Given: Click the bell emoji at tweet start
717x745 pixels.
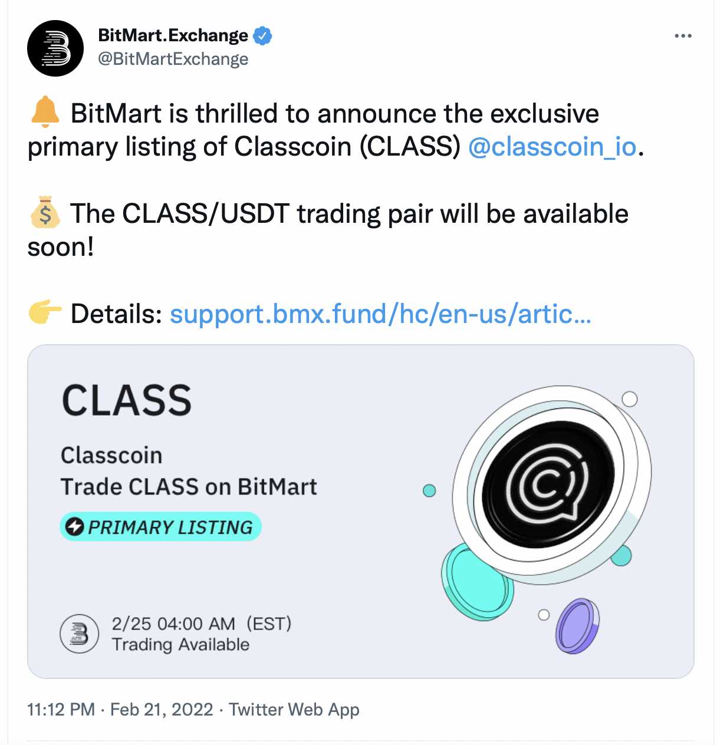Looking at the screenshot, I should pyautogui.click(x=44, y=113).
